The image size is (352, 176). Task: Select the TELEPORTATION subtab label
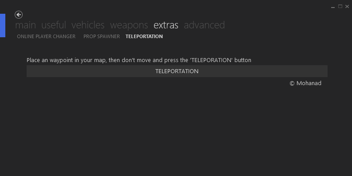[x=144, y=36]
